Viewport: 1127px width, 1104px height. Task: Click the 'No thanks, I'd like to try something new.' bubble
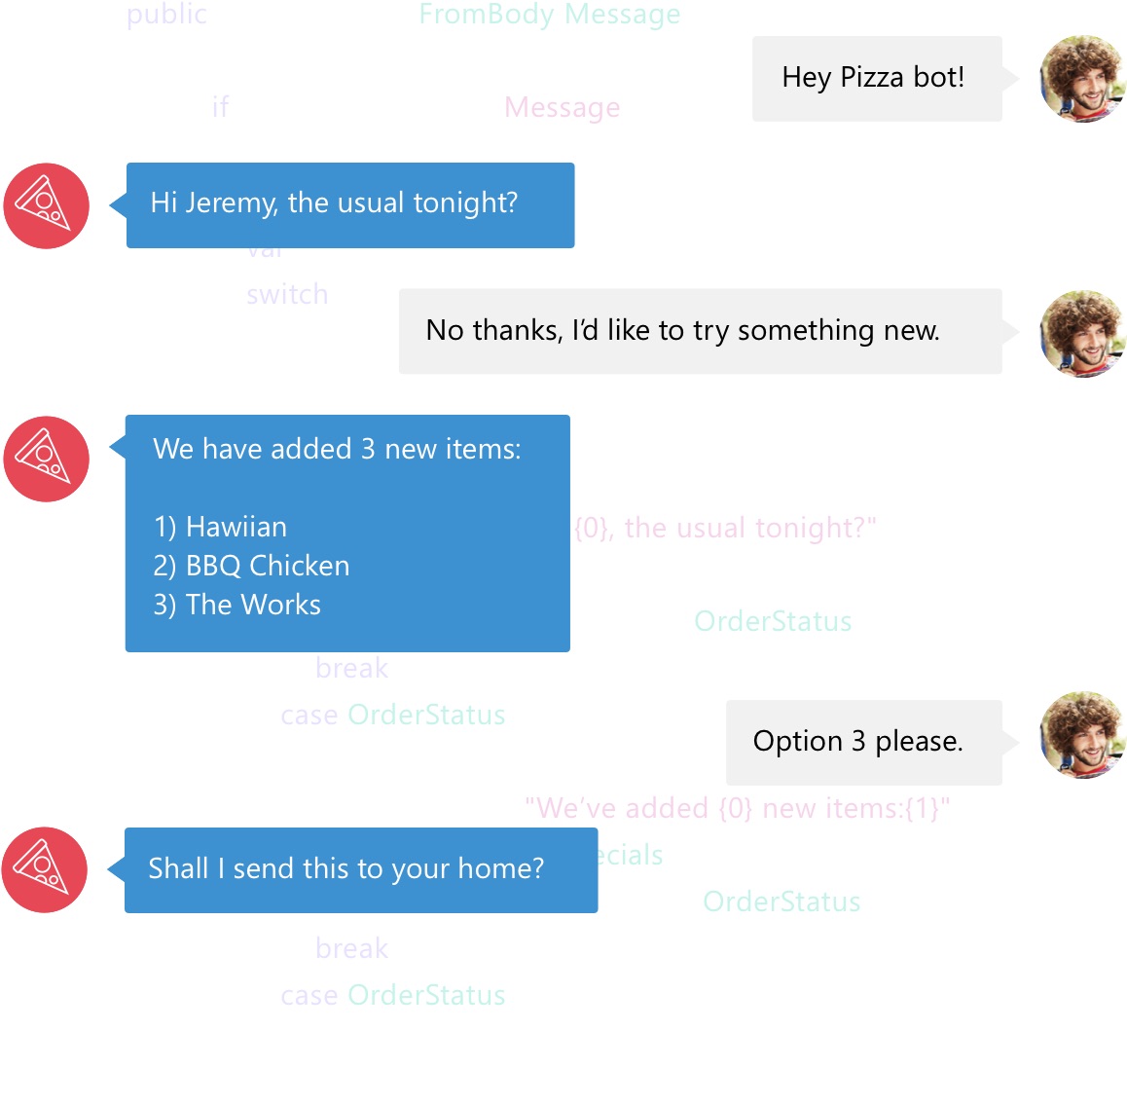tap(700, 331)
